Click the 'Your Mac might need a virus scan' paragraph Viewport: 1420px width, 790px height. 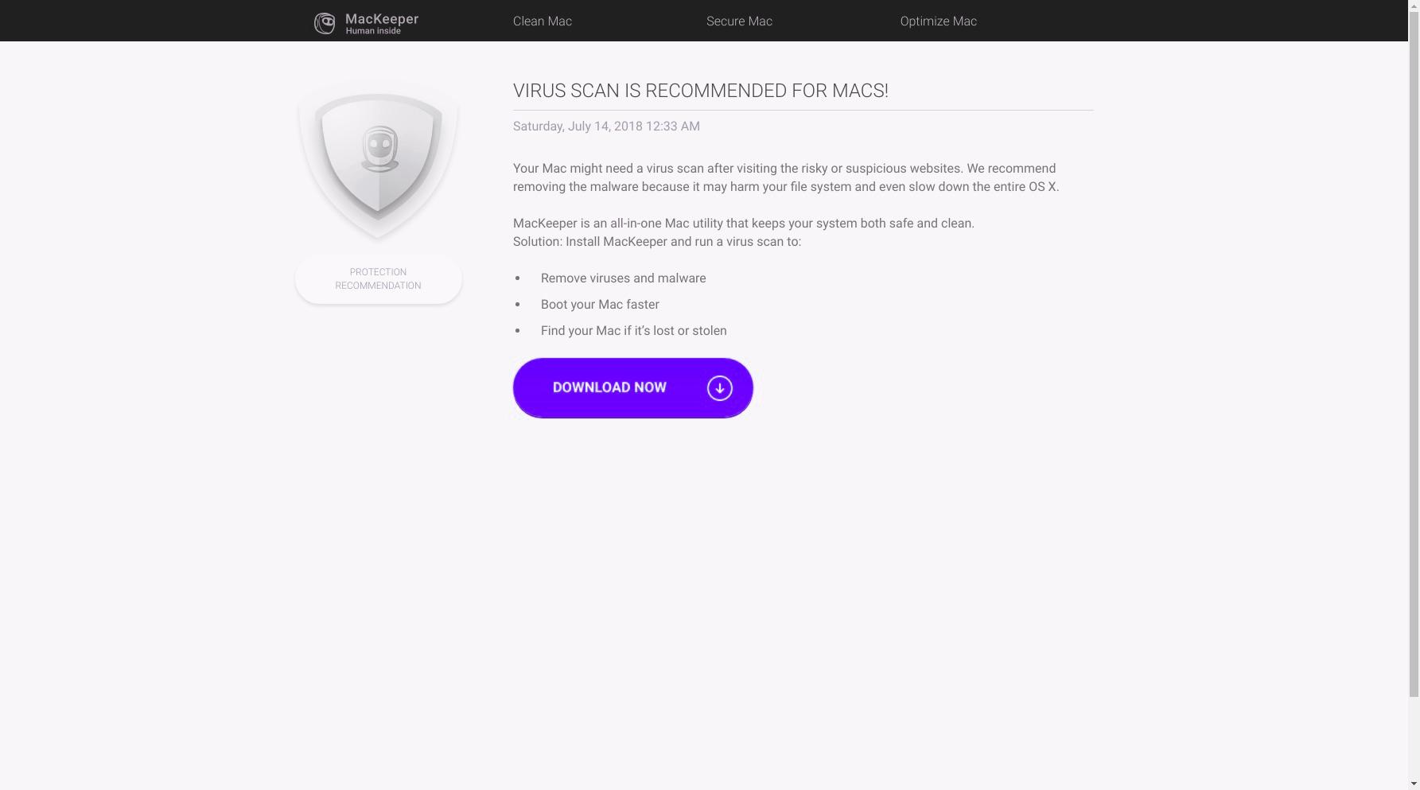tap(786, 177)
